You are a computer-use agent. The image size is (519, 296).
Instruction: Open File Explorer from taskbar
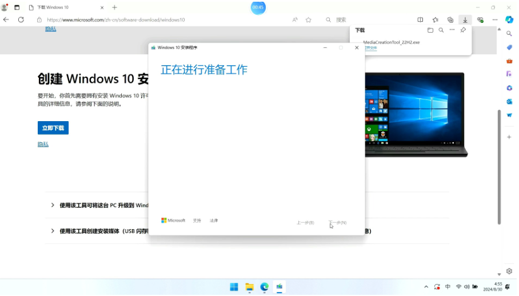249,287
